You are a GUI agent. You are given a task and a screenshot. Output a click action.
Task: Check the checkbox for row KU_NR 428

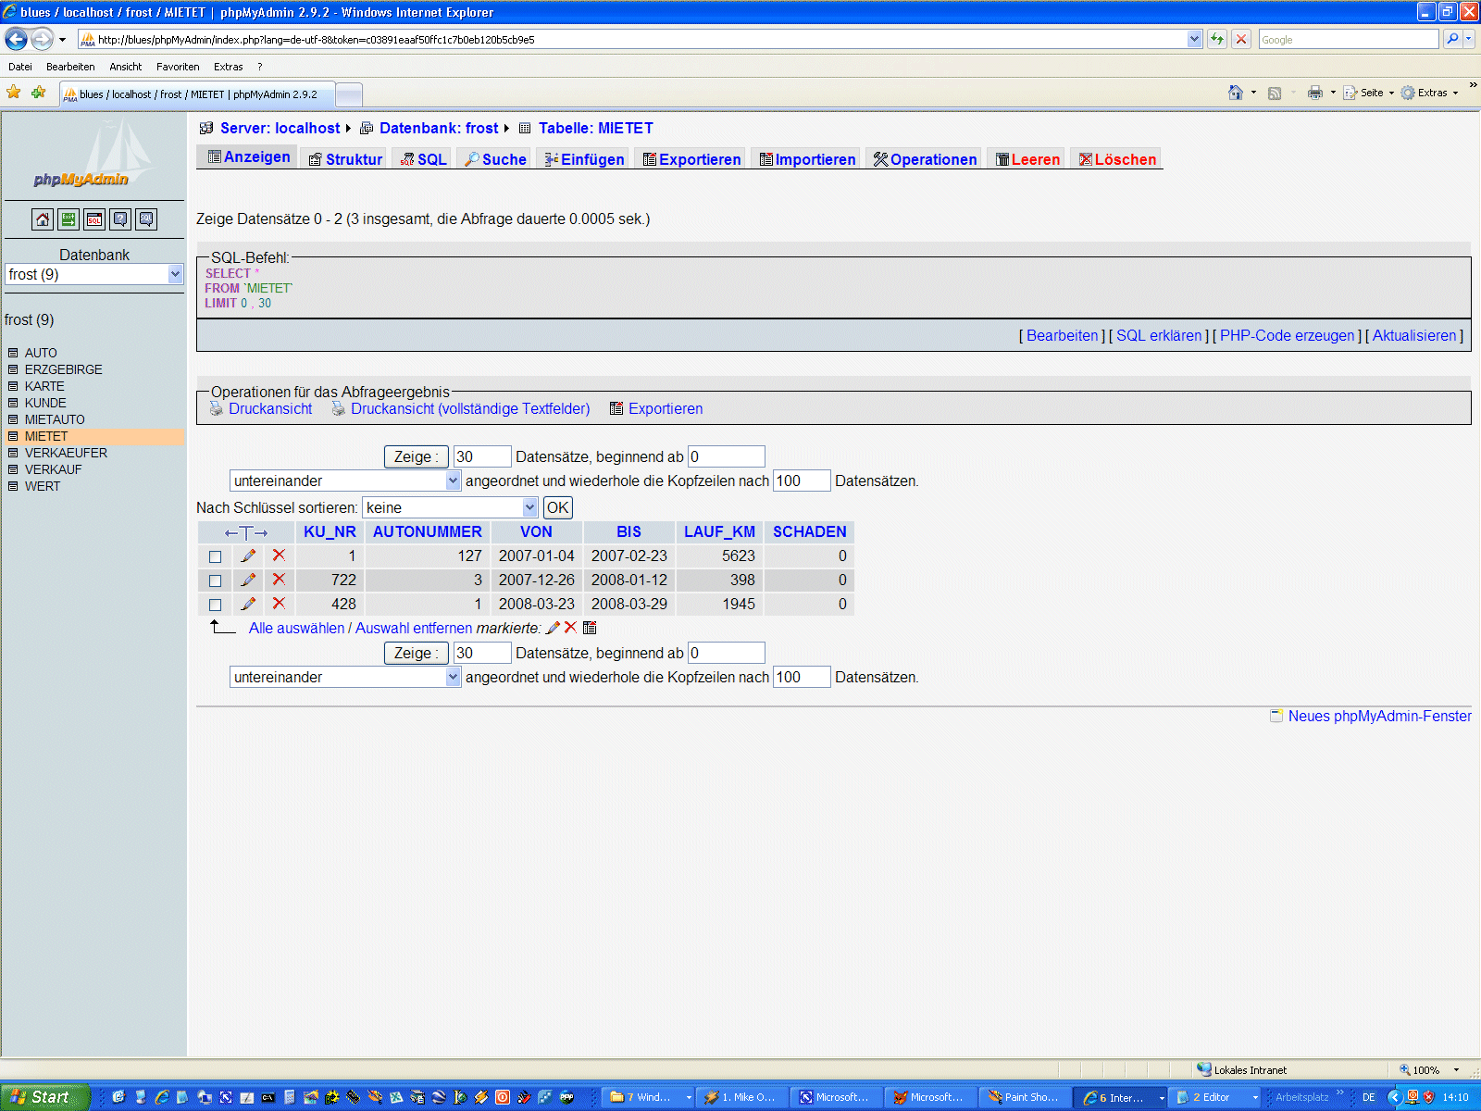click(216, 605)
